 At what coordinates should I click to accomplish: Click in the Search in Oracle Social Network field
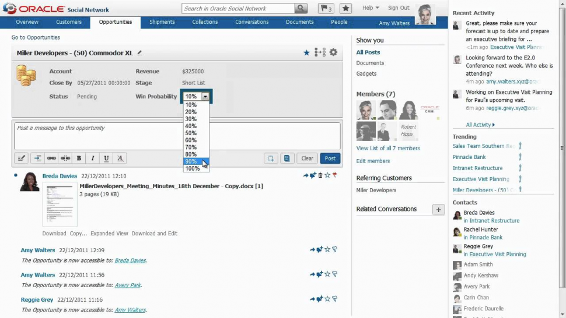238,8
